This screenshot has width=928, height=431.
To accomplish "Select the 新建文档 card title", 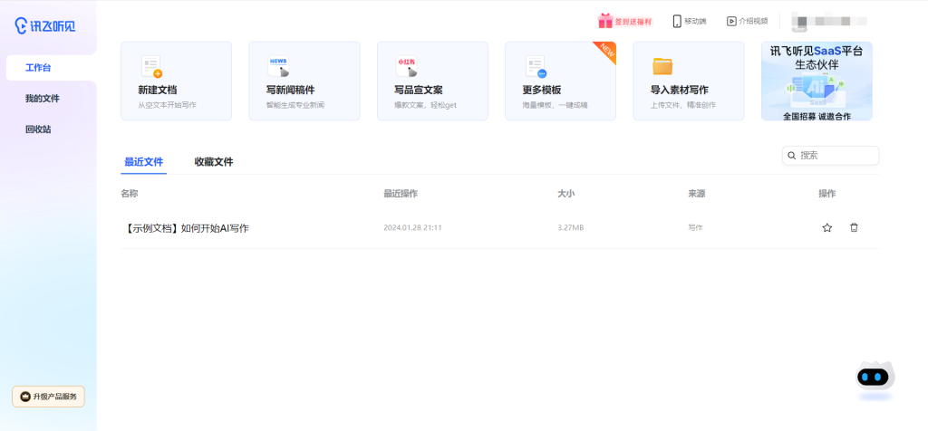I will click(x=158, y=90).
